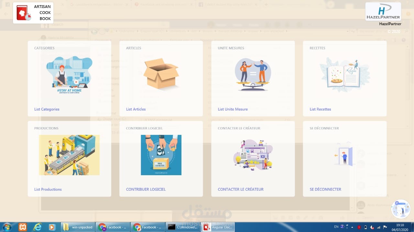
Task: Switch to the first Facebook Chrome window
Action: click(113, 227)
